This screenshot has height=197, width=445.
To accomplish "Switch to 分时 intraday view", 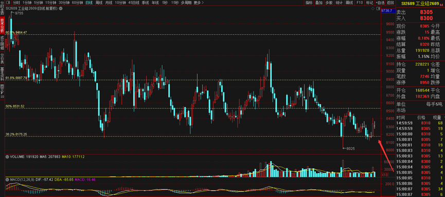I will 16,3.
